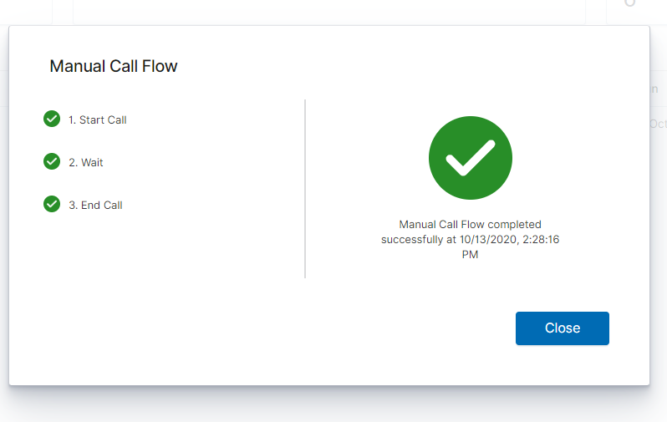The image size is (667, 422).
Task: Click the green check beside Wait
Action: (x=52, y=161)
